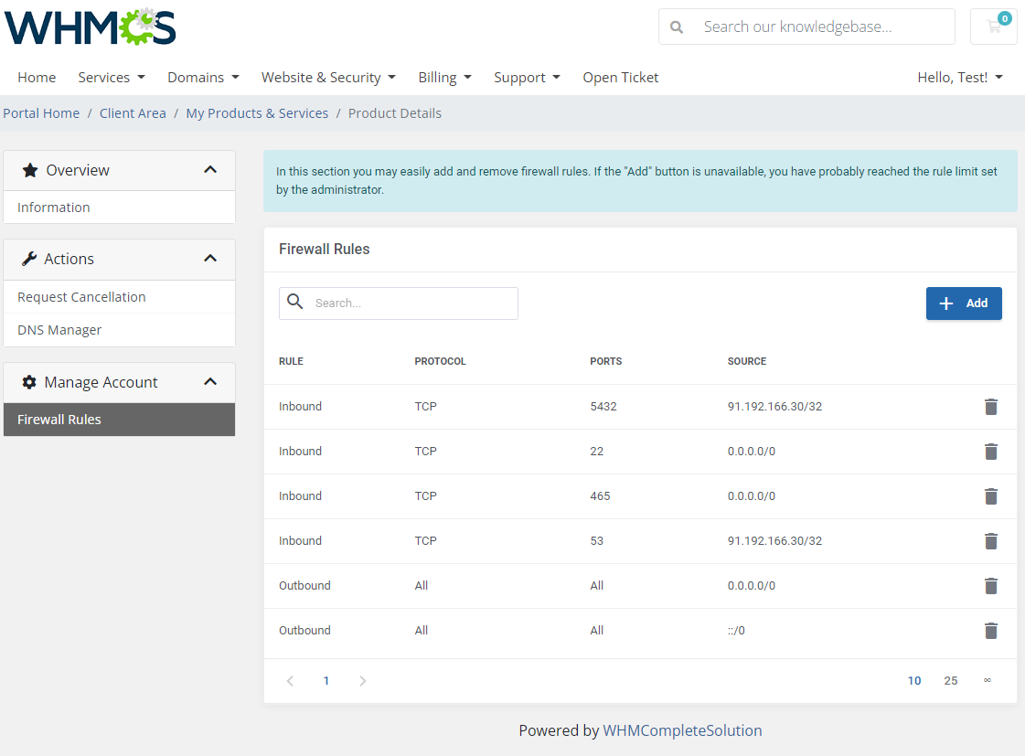Viewport: 1025px width, 756px height.
Task: Open the Billing dropdown menu
Action: (444, 77)
